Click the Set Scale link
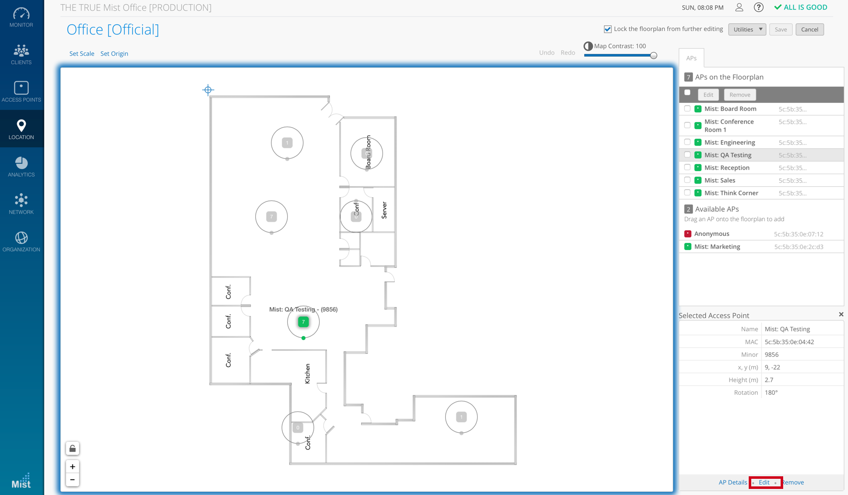 (82, 54)
